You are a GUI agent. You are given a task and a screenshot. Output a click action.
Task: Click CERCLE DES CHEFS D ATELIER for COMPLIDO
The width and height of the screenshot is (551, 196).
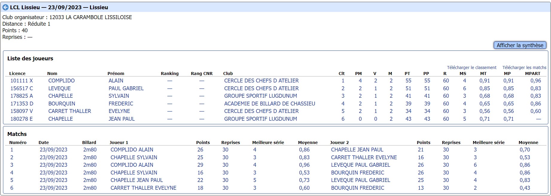coord(261,81)
